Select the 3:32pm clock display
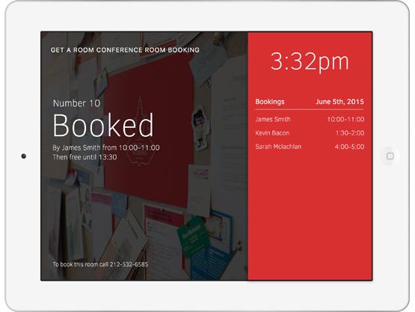Image resolution: width=415 pixels, height=312 pixels. click(x=310, y=62)
